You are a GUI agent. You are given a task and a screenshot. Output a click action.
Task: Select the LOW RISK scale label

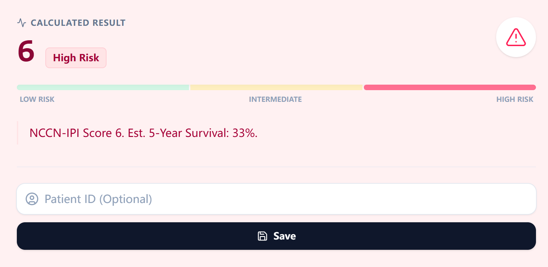[37, 99]
